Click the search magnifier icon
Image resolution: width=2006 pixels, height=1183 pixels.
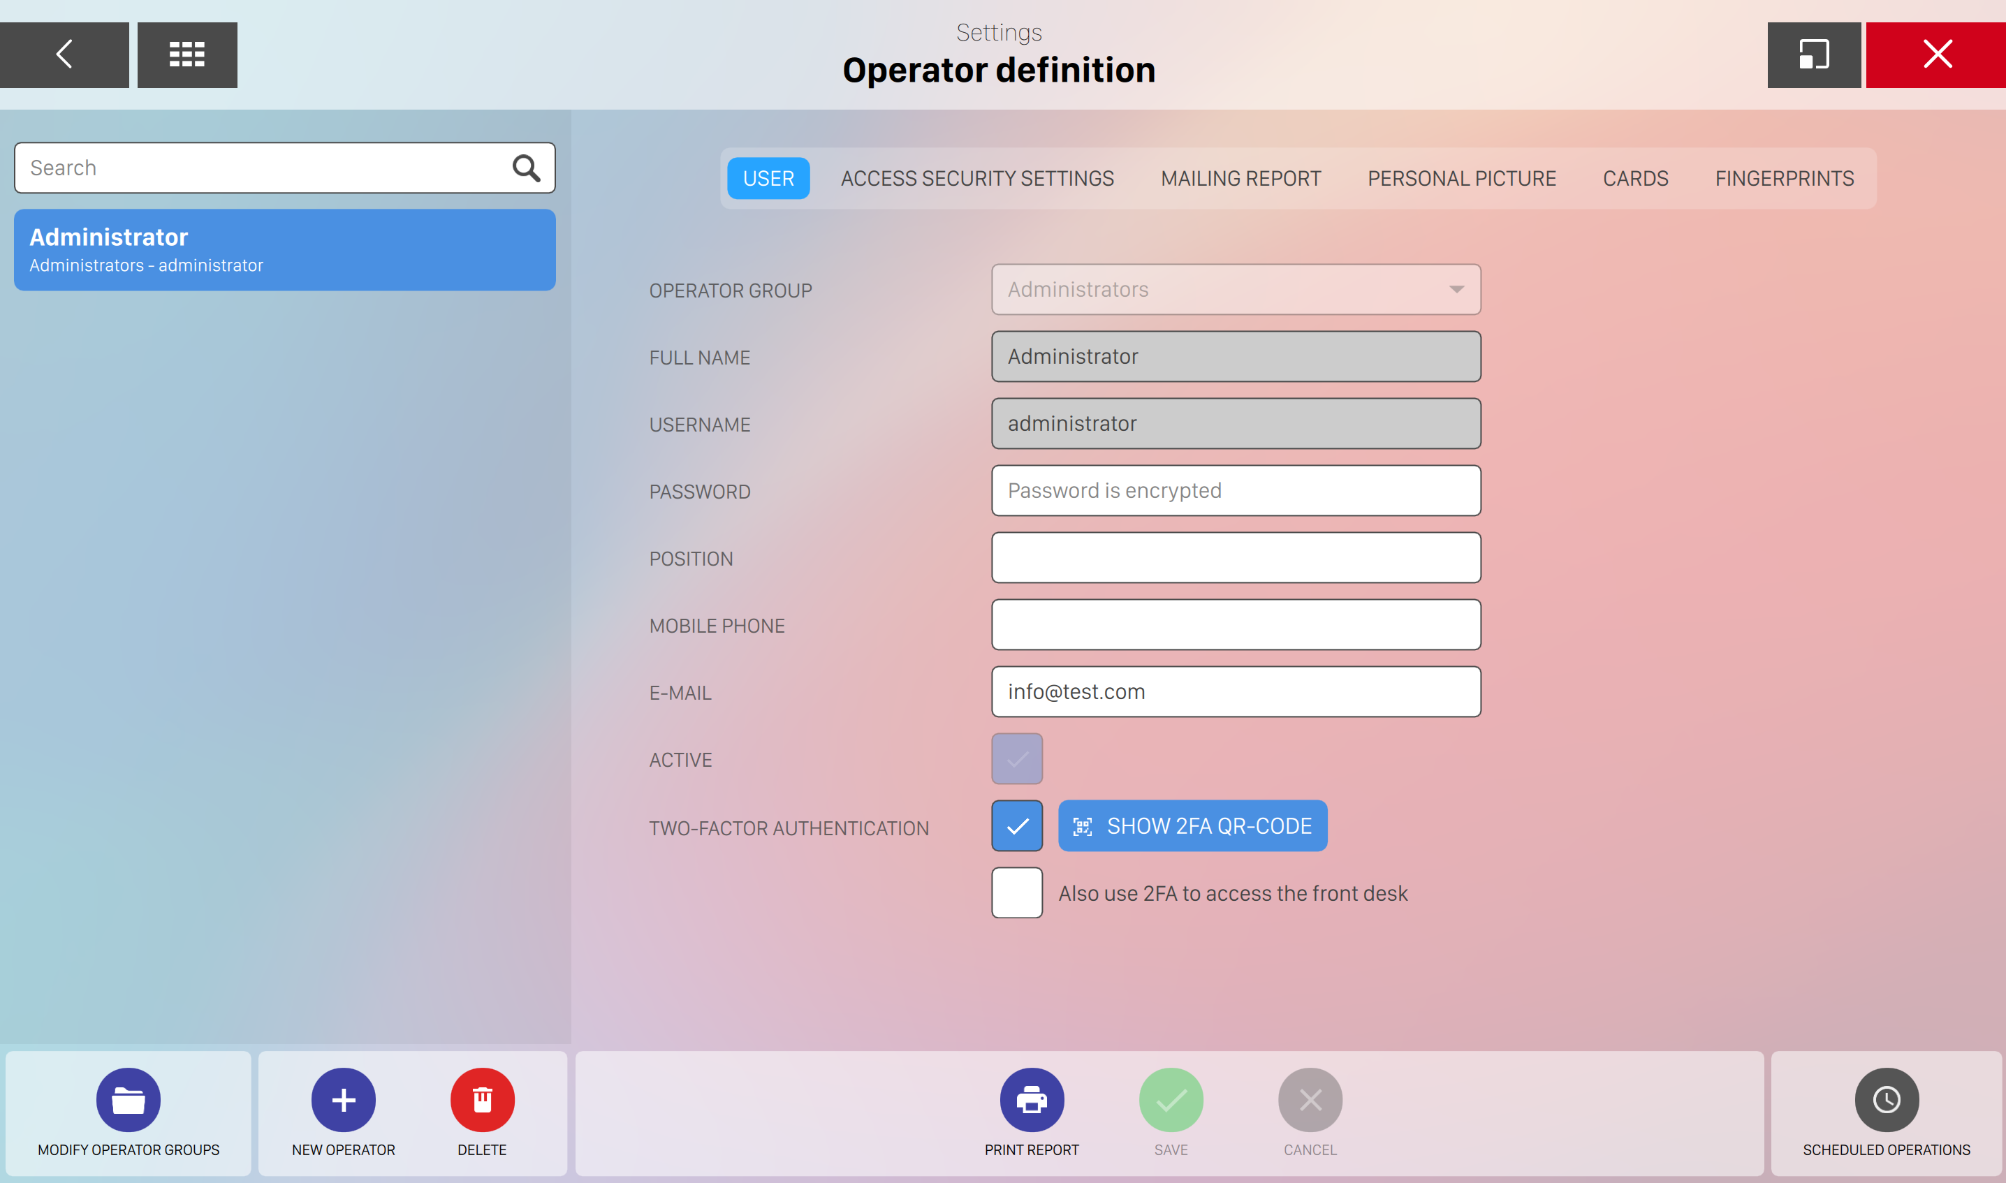525,168
